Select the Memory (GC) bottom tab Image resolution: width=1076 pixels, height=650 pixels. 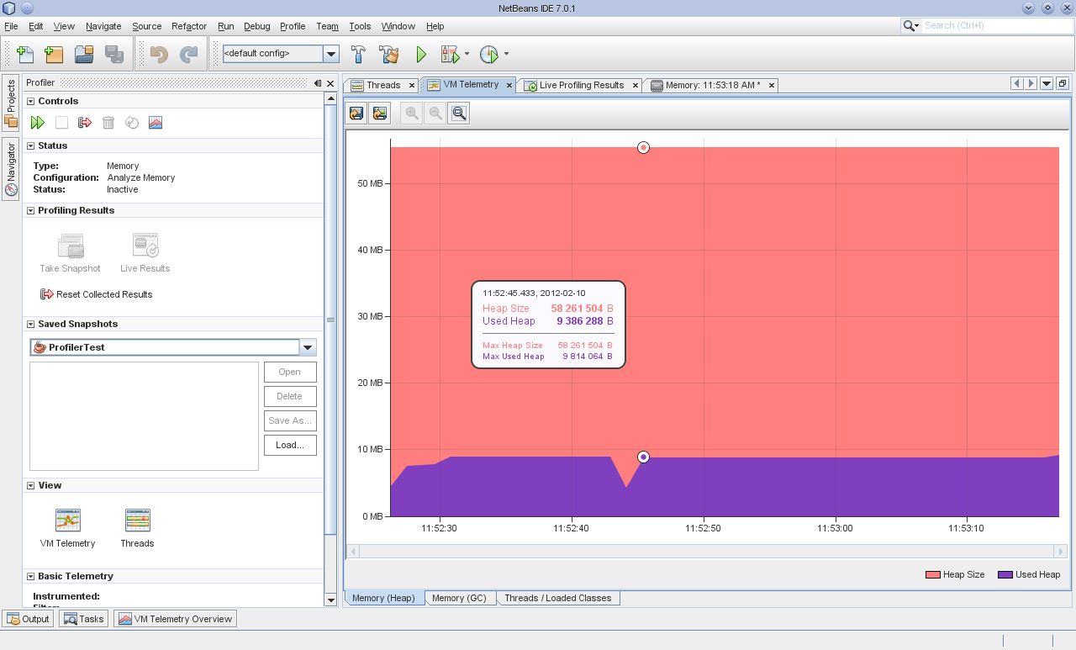pos(459,598)
